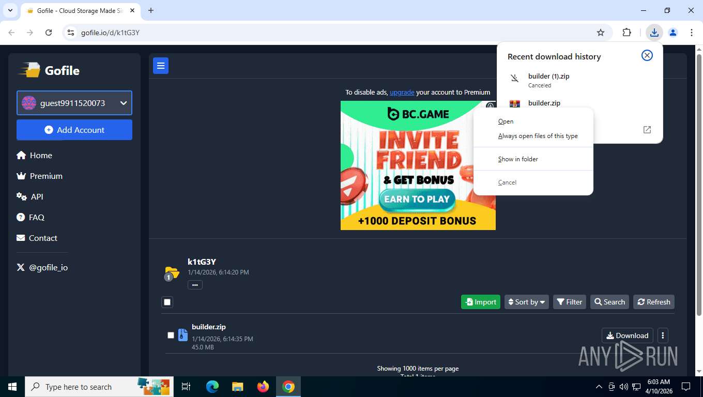Click the builder.zip zip file icon
The height and width of the screenshot is (397, 703).
coord(182,335)
